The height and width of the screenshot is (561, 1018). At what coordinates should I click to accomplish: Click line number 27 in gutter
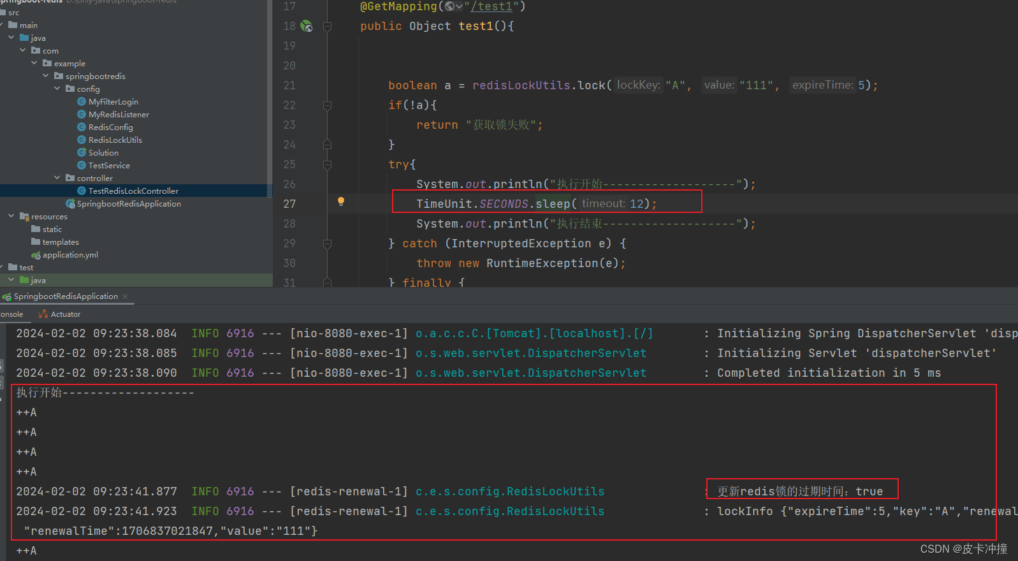[289, 204]
